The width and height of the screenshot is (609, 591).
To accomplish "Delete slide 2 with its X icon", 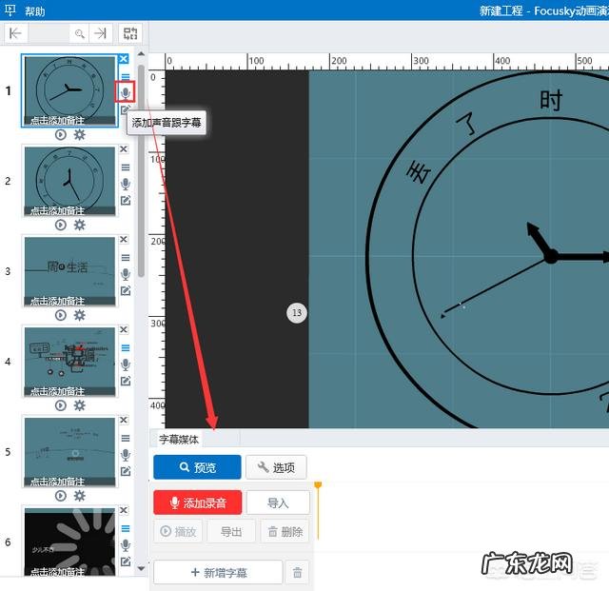I will pos(124,149).
